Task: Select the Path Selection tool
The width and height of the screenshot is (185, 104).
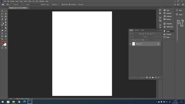Action: click(x=6, y=34)
